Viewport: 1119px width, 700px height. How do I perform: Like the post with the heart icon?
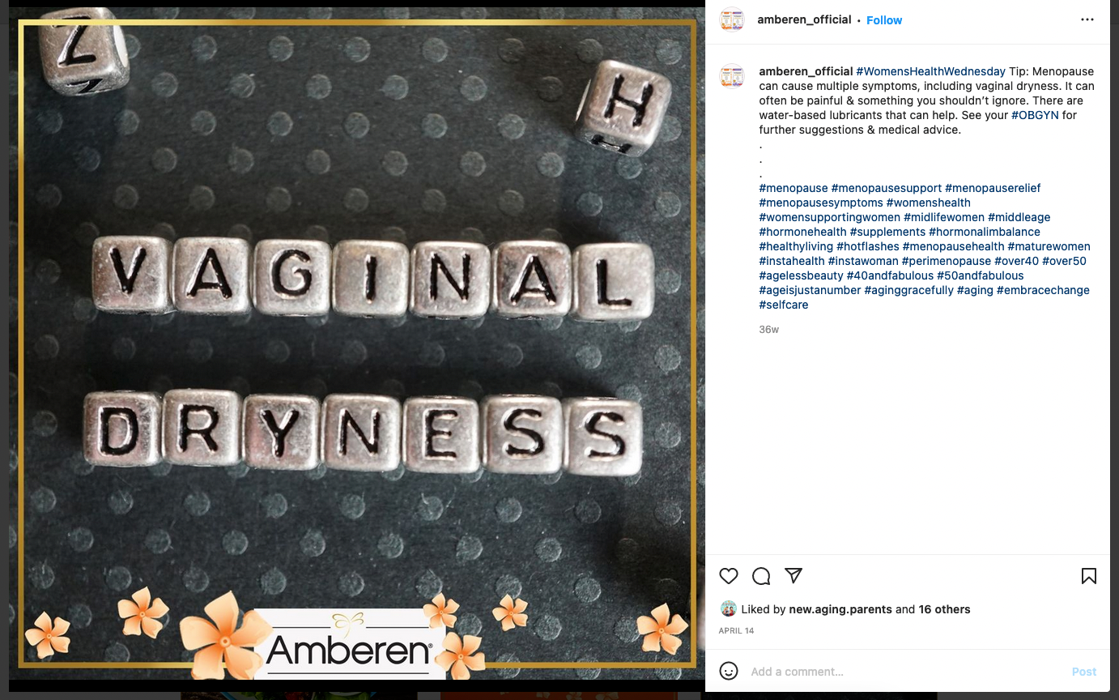click(729, 576)
